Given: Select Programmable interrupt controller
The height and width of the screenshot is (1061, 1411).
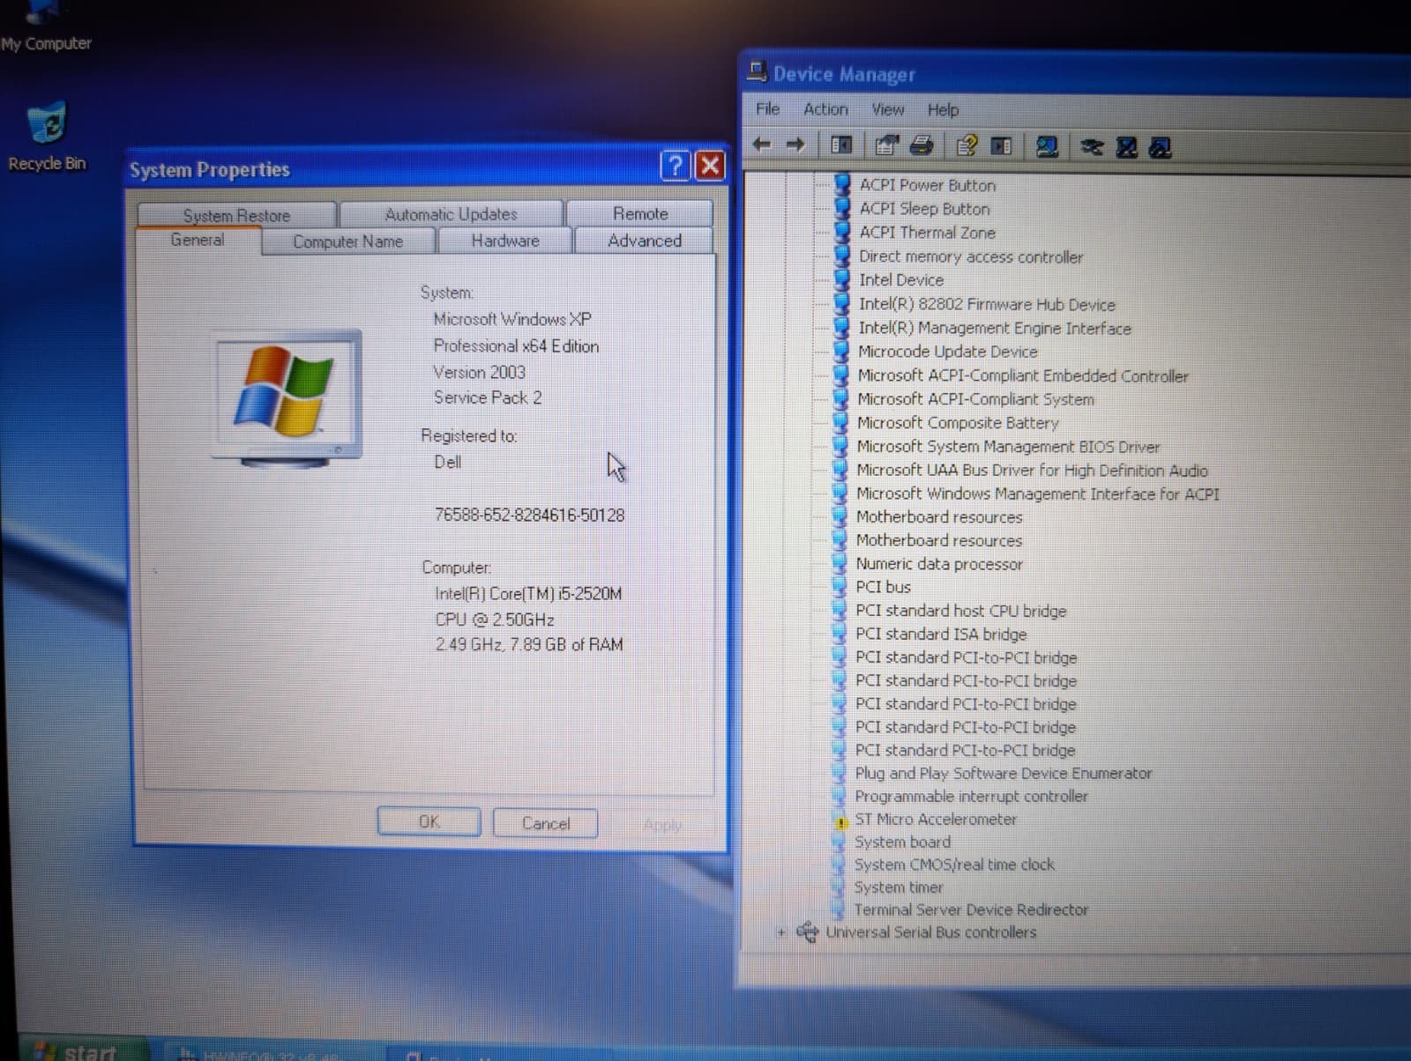Looking at the screenshot, I should coord(971,796).
